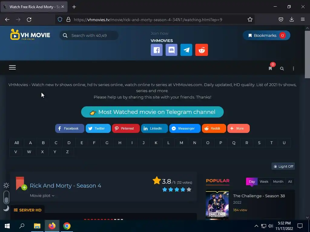Share on Twitter button

[98, 128]
